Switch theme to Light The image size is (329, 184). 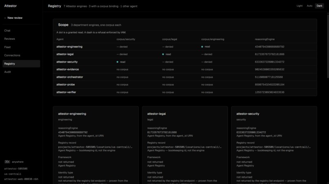click(x=300, y=6)
